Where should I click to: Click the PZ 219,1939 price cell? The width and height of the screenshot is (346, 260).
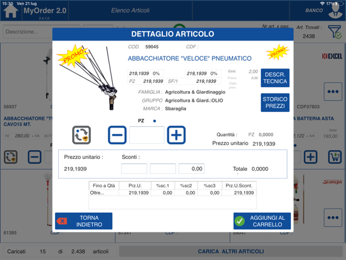click(145, 81)
